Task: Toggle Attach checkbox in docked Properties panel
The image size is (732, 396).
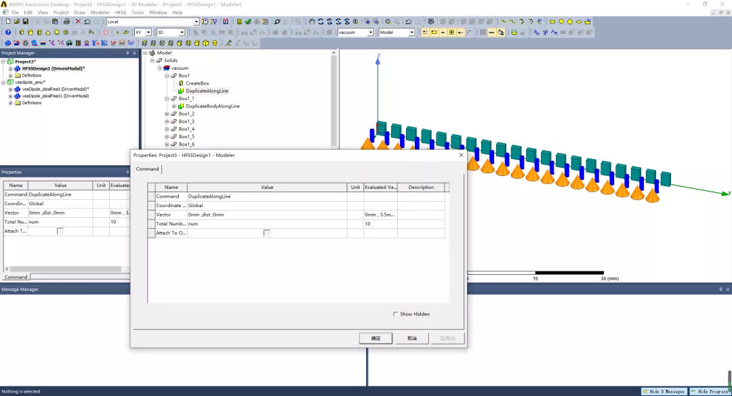Action: pyautogui.click(x=60, y=231)
